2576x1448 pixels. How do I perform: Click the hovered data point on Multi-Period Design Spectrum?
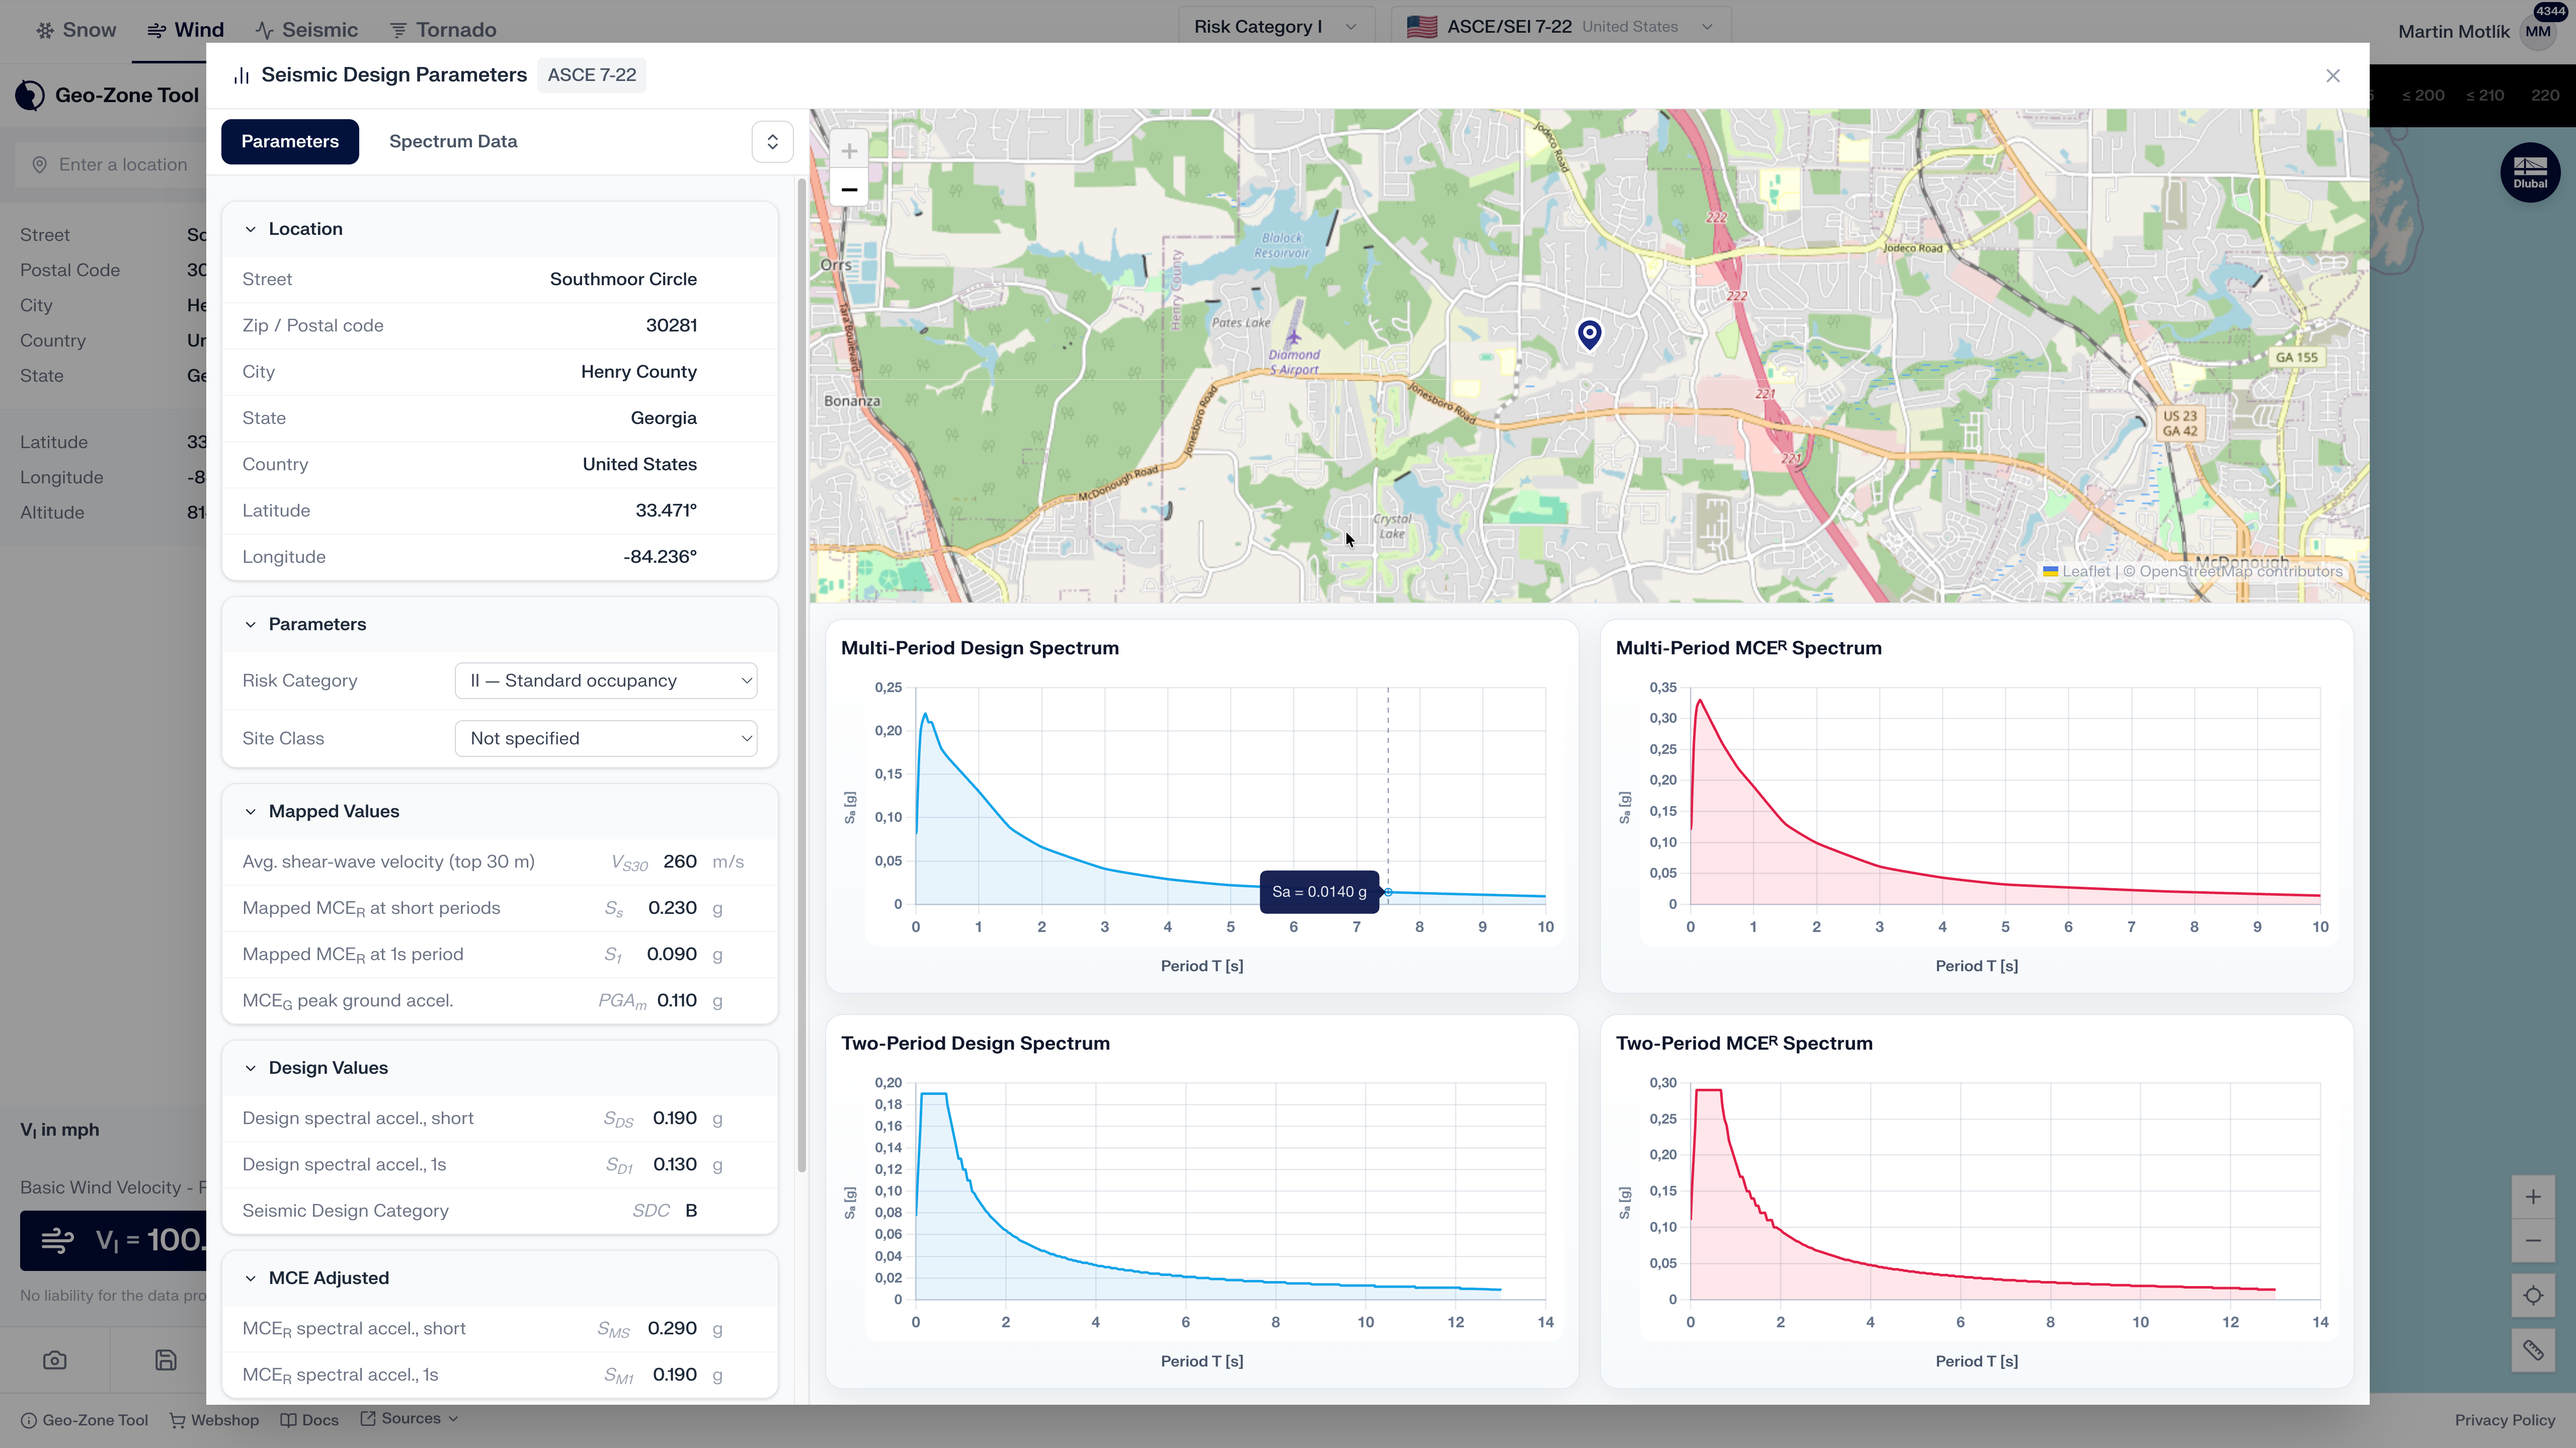1388,892
